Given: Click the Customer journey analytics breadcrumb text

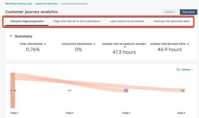Looking at the screenshot, I should 74,4.
